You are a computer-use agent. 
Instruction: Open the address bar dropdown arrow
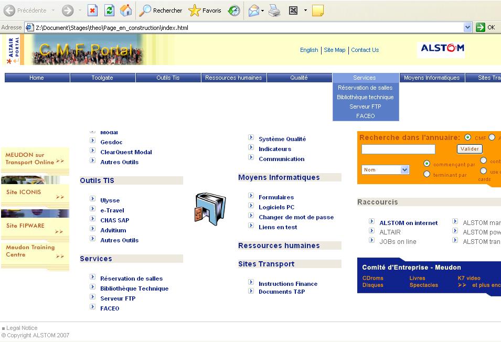click(467, 27)
